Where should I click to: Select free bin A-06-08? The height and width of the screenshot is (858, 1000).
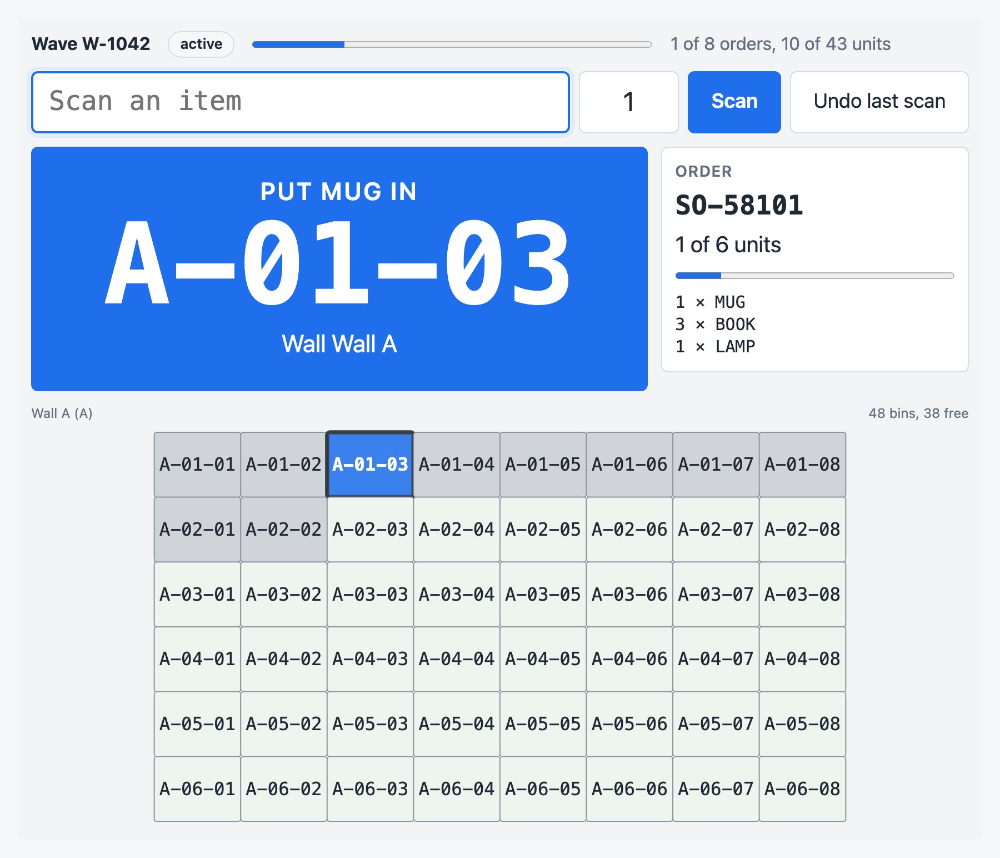point(802,789)
